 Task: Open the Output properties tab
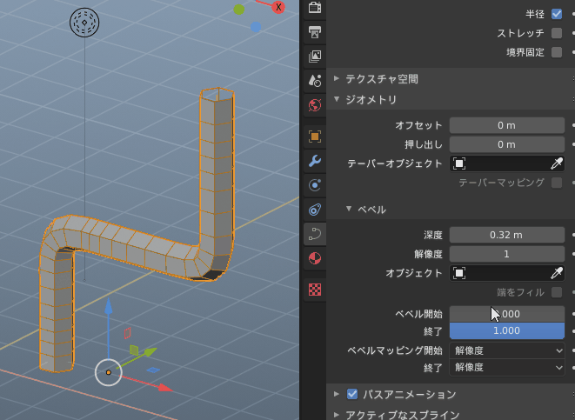click(315, 32)
